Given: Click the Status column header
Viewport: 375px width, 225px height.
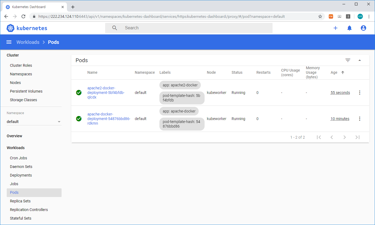Looking at the screenshot, I should 237,72.
